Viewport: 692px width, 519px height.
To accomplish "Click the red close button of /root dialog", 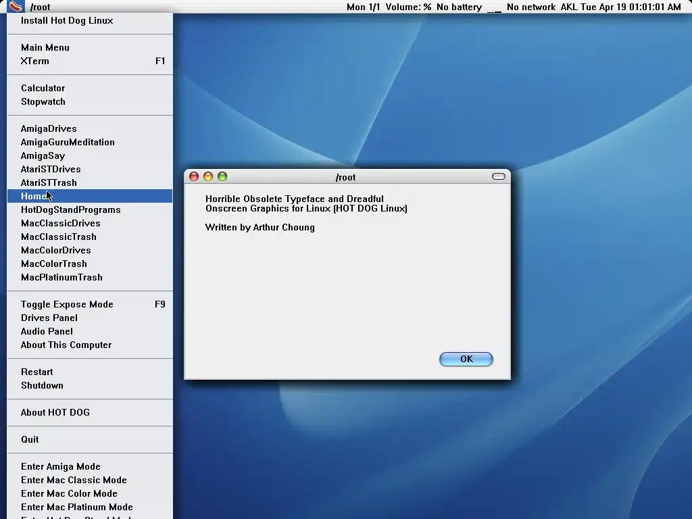I will [194, 176].
